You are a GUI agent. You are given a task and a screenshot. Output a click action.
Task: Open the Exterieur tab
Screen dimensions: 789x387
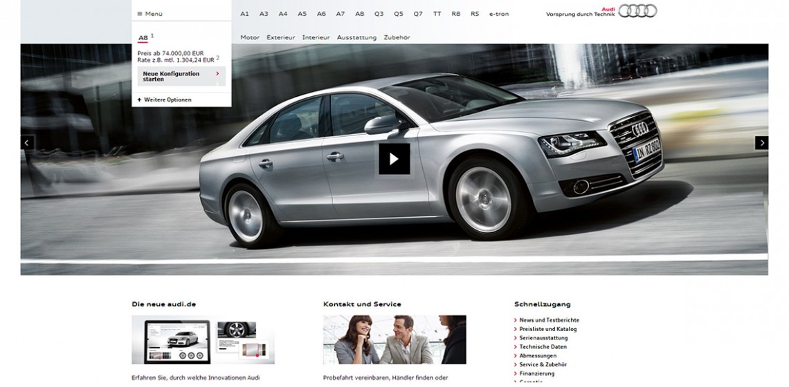pos(281,38)
